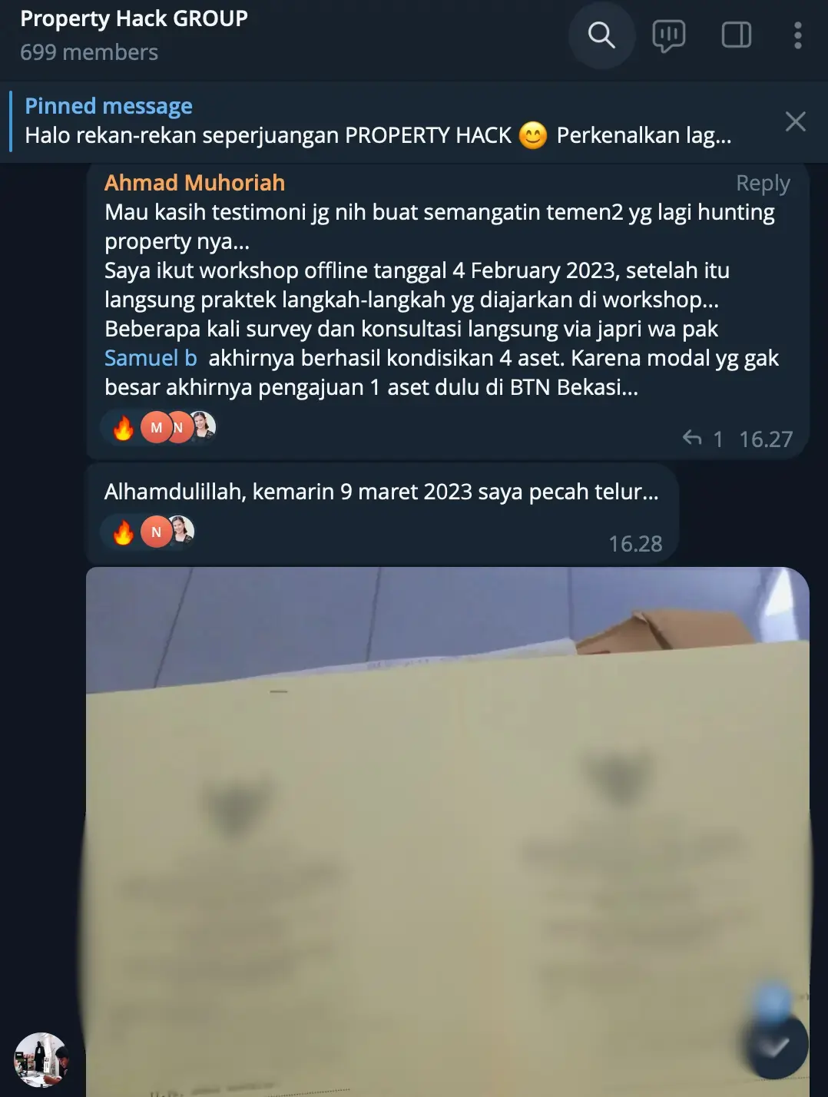This screenshot has height=1097, width=828.
Task: Open the voice chat icon in header
Action: (668, 35)
